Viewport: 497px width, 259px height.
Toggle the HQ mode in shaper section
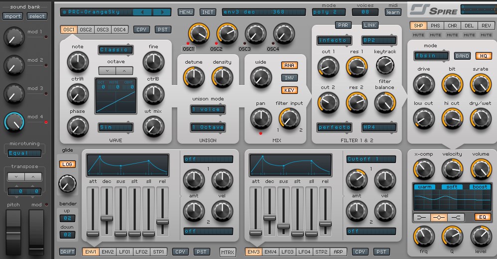pyautogui.click(x=483, y=56)
